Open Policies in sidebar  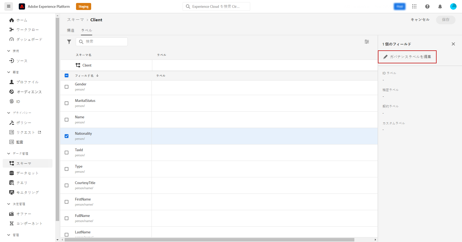pyautogui.click(x=20, y=123)
